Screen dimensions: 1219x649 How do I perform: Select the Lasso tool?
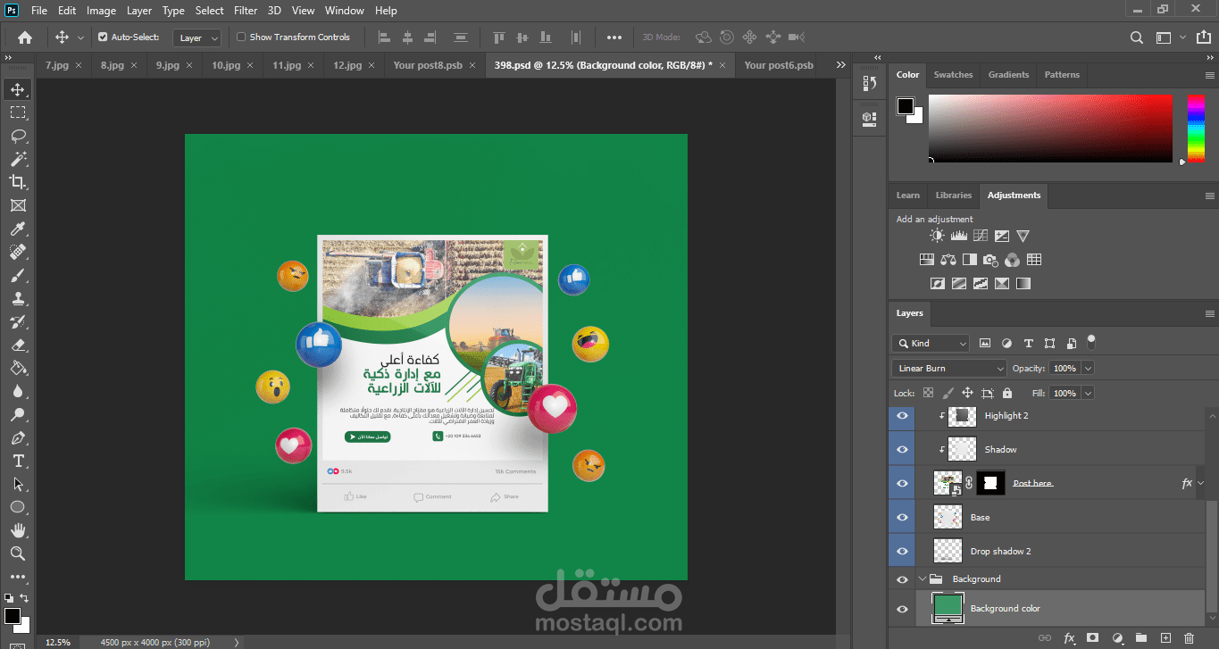coord(18,136)
